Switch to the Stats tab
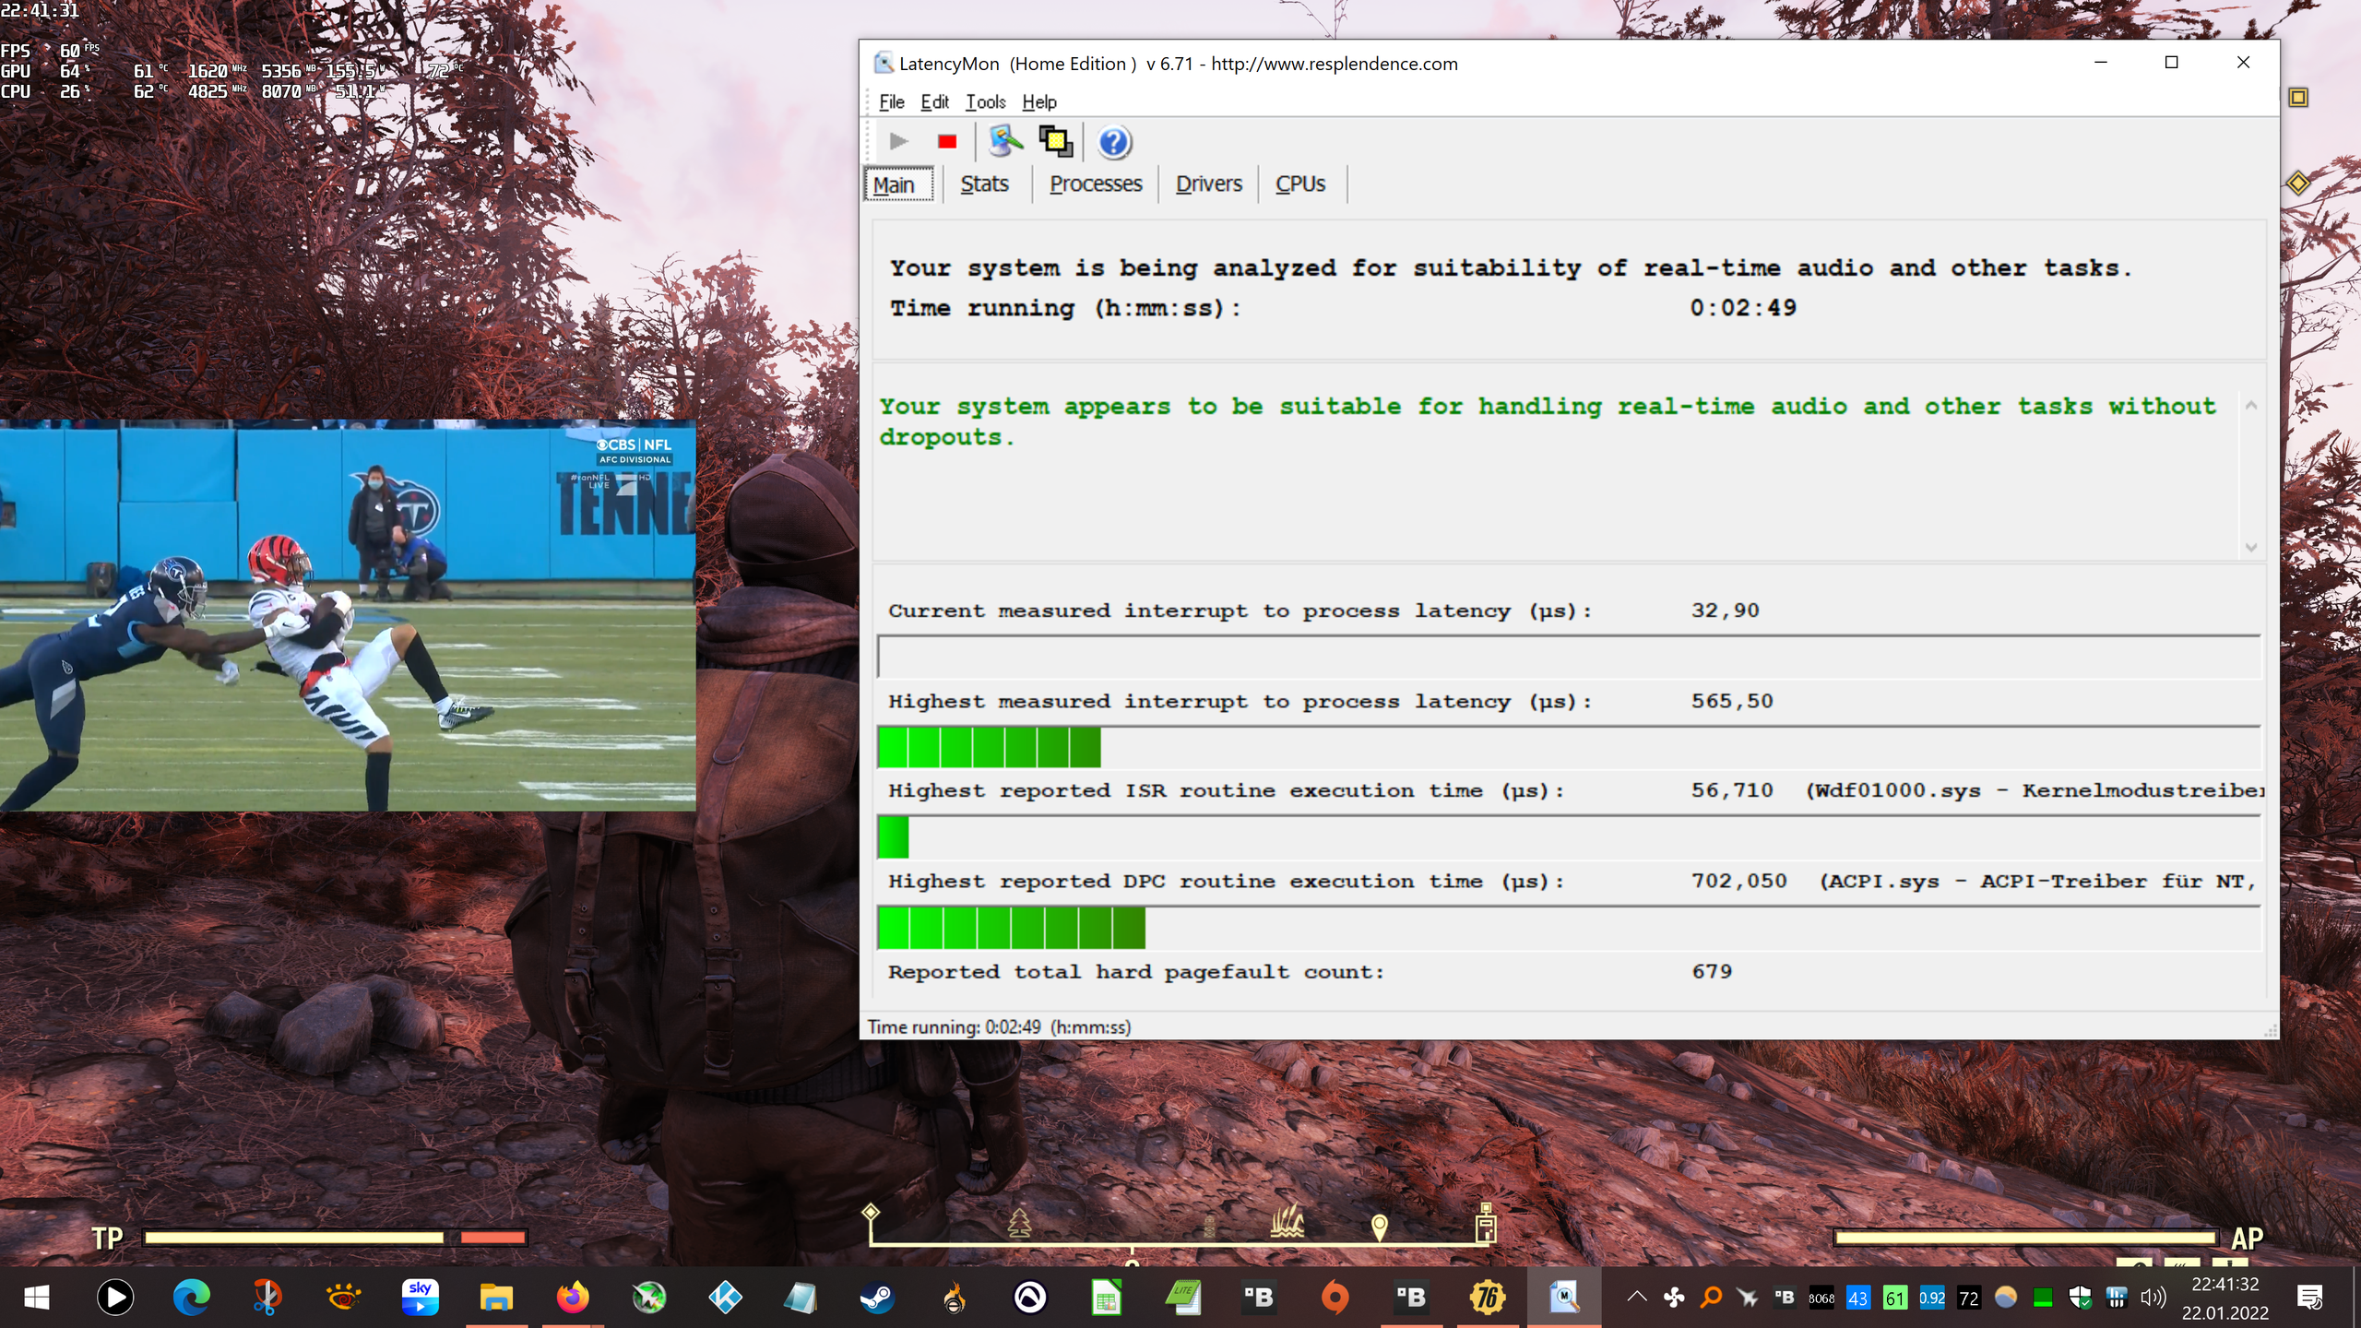The width and height of the screenshot is (2361, 1328). point(984,184)
